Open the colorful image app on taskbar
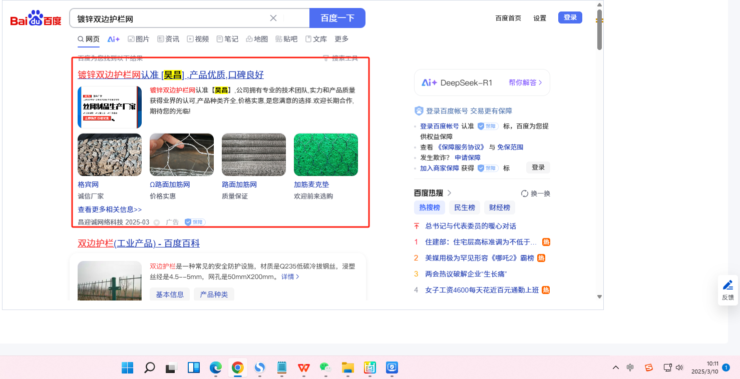740x379 pixels. tap(370, 367)
